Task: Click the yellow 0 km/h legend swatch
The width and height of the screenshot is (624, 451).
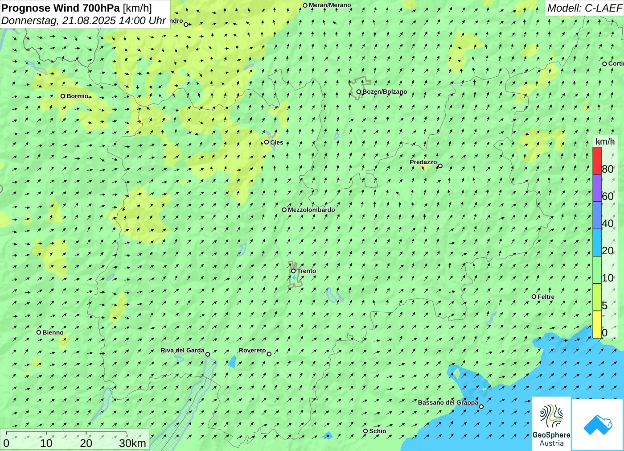Action: [597, 324]
